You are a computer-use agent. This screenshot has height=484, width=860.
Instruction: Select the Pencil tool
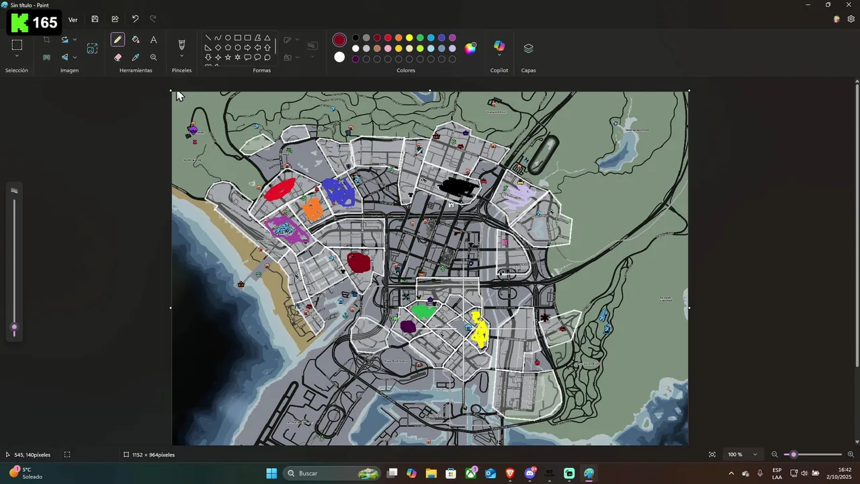pos(118,40)
